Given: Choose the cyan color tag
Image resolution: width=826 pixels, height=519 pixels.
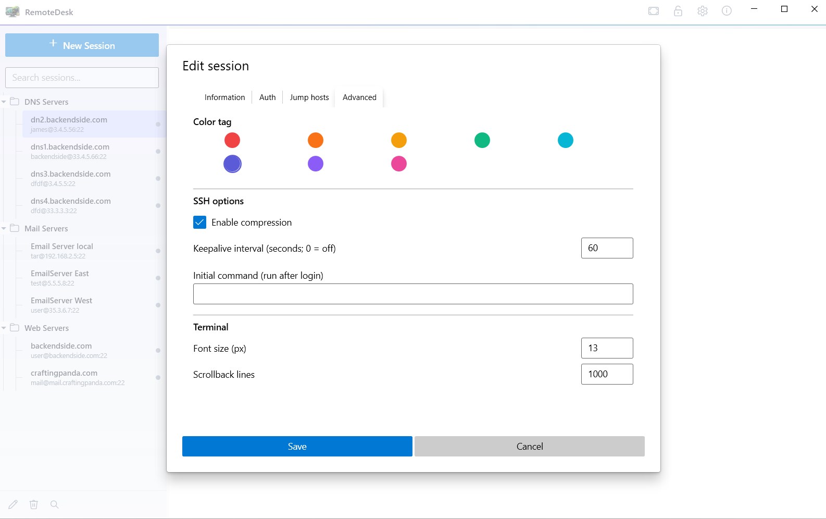Looking at the screenshot, I should pyautogui.click(x=566, y=140).
